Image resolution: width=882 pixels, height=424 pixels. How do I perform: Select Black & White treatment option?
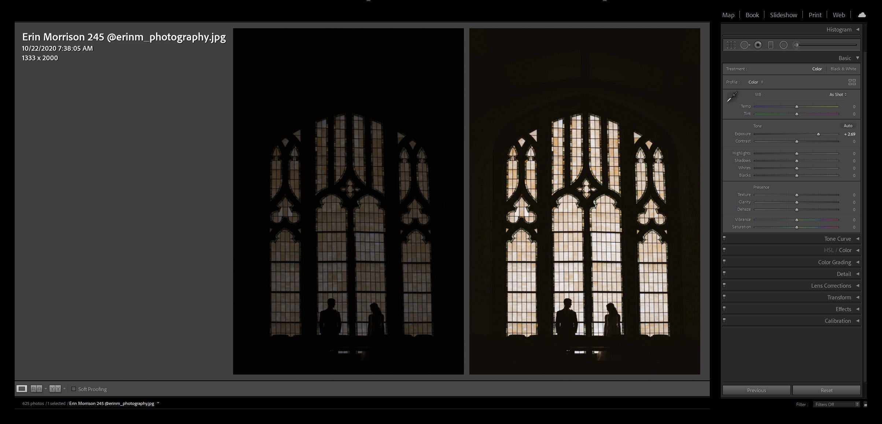[x=843, y=69]
